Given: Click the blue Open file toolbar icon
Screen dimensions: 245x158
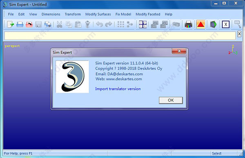Looking at the screenshot, I should [x=20, y=24].
